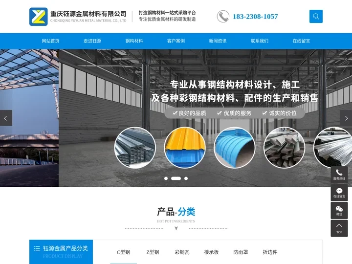352x264 pixels.
Task: Show previous banner slide with left arrow
Action: (6, 118)
